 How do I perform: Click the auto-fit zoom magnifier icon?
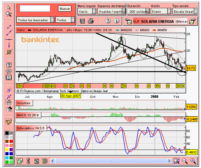[177, 161]
